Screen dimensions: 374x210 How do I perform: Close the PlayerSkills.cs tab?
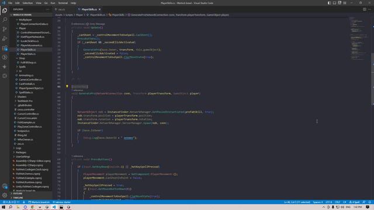pyautogui.click(x=99, y=9)
